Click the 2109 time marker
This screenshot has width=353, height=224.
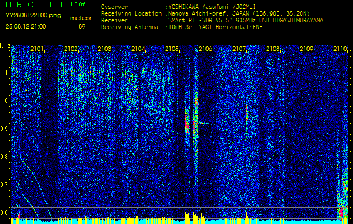(x=306, y=49)
